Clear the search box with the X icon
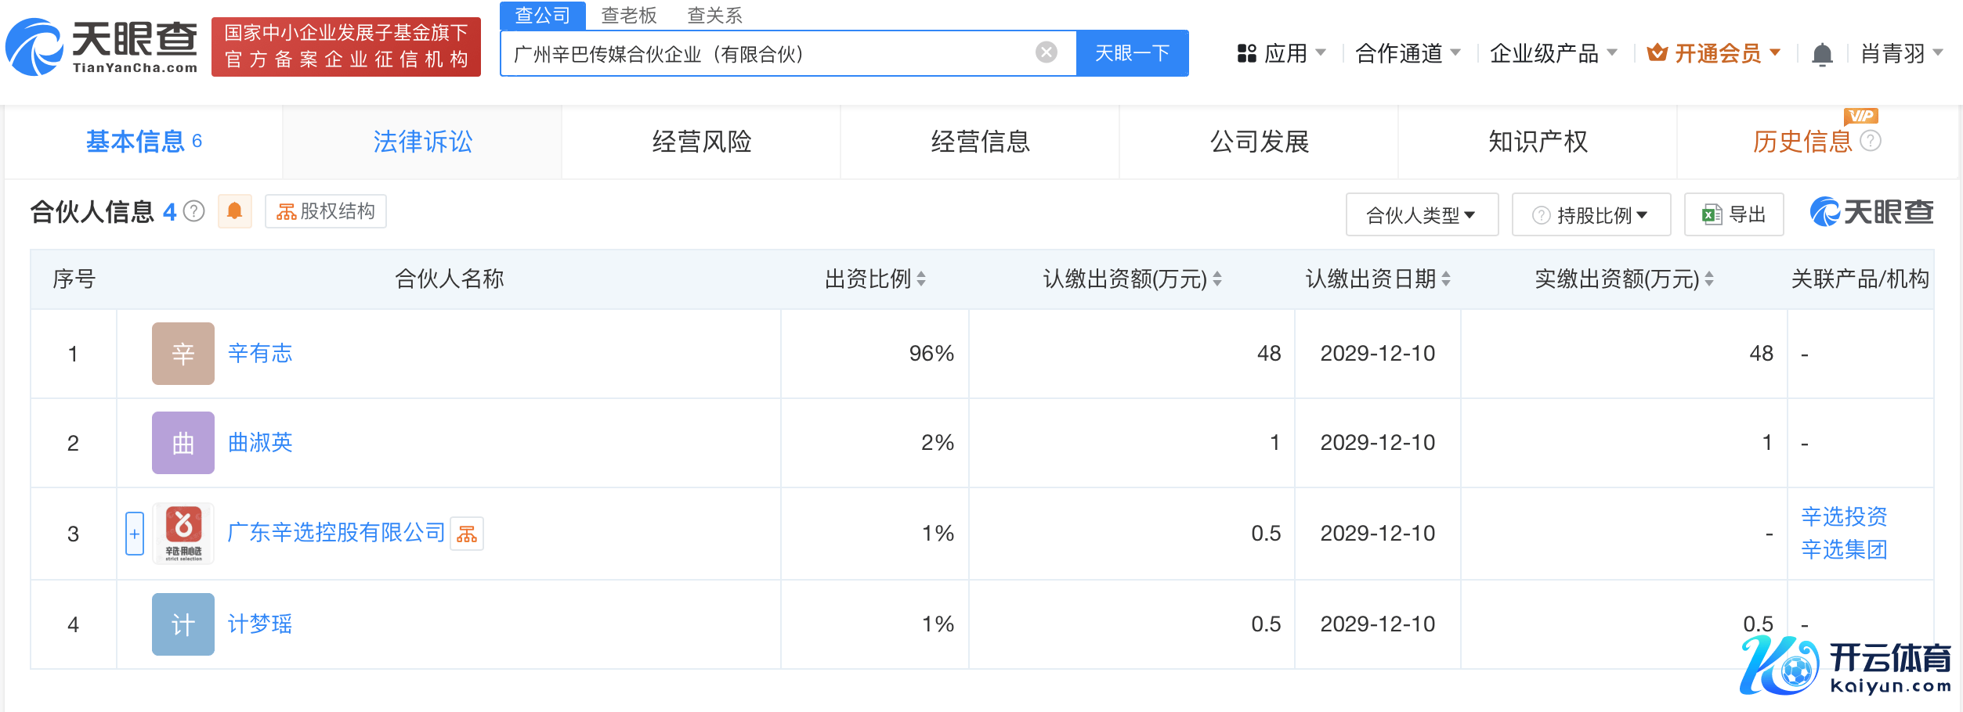 coord(1046,52)
